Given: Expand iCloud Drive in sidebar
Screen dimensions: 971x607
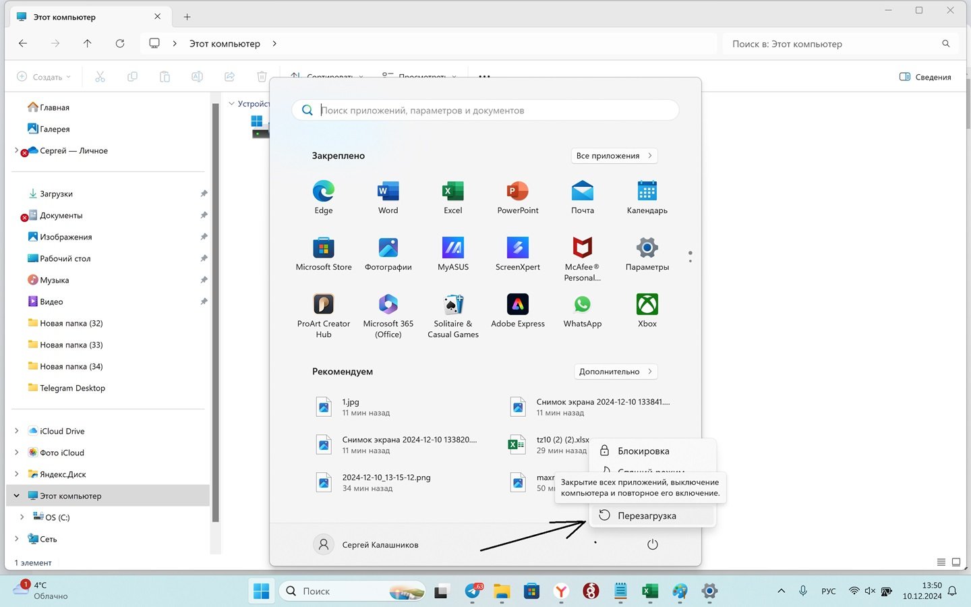Looking at the screenshot, I should [17, 431].
